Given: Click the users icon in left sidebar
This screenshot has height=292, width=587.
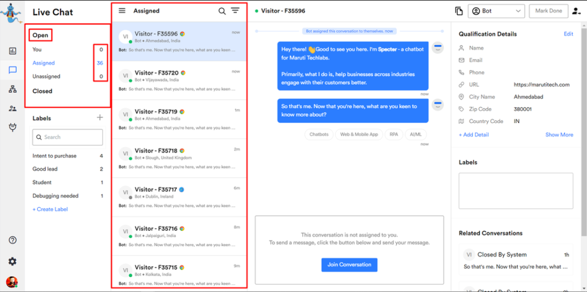Looking at the screenshot, I should pyautogui.click(x=13, y=108).
